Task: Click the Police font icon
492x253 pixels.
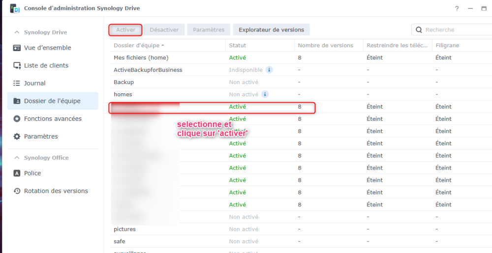Action: (x=17, y=173)
